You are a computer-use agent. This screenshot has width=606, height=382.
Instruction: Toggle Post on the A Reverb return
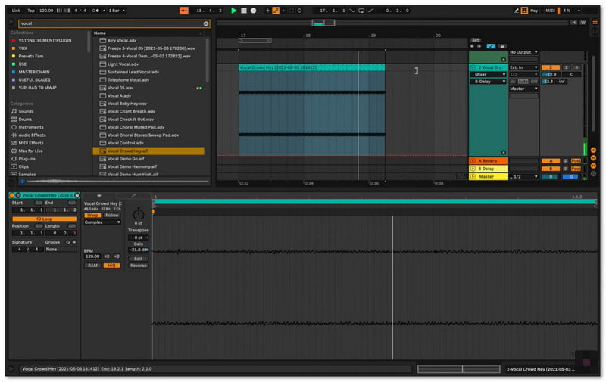576,160
